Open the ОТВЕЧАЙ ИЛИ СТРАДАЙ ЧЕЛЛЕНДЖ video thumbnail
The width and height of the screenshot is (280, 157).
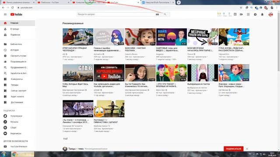click(x=78, y=37)
